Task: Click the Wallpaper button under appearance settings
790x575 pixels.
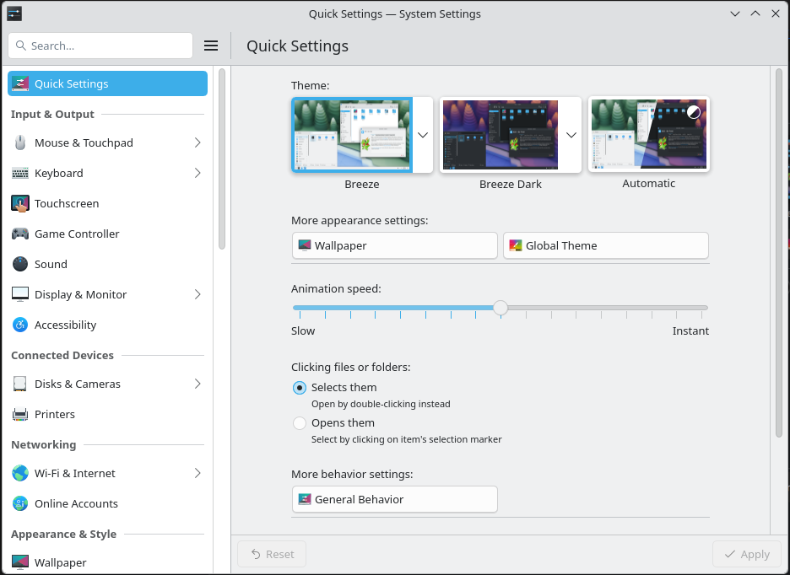Action: click(x=394, y=245)
